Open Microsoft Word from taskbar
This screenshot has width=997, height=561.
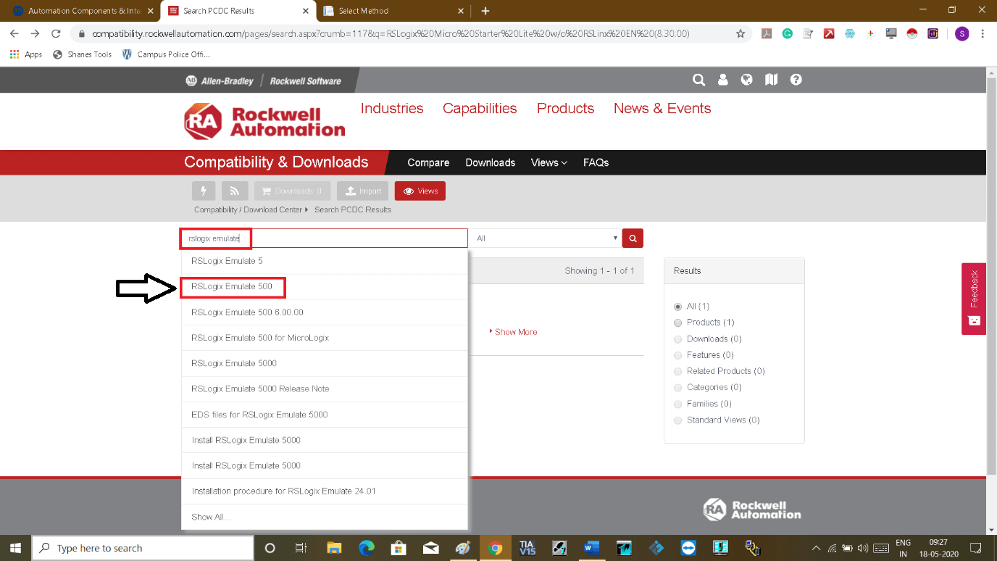click(x=591, y=548)
